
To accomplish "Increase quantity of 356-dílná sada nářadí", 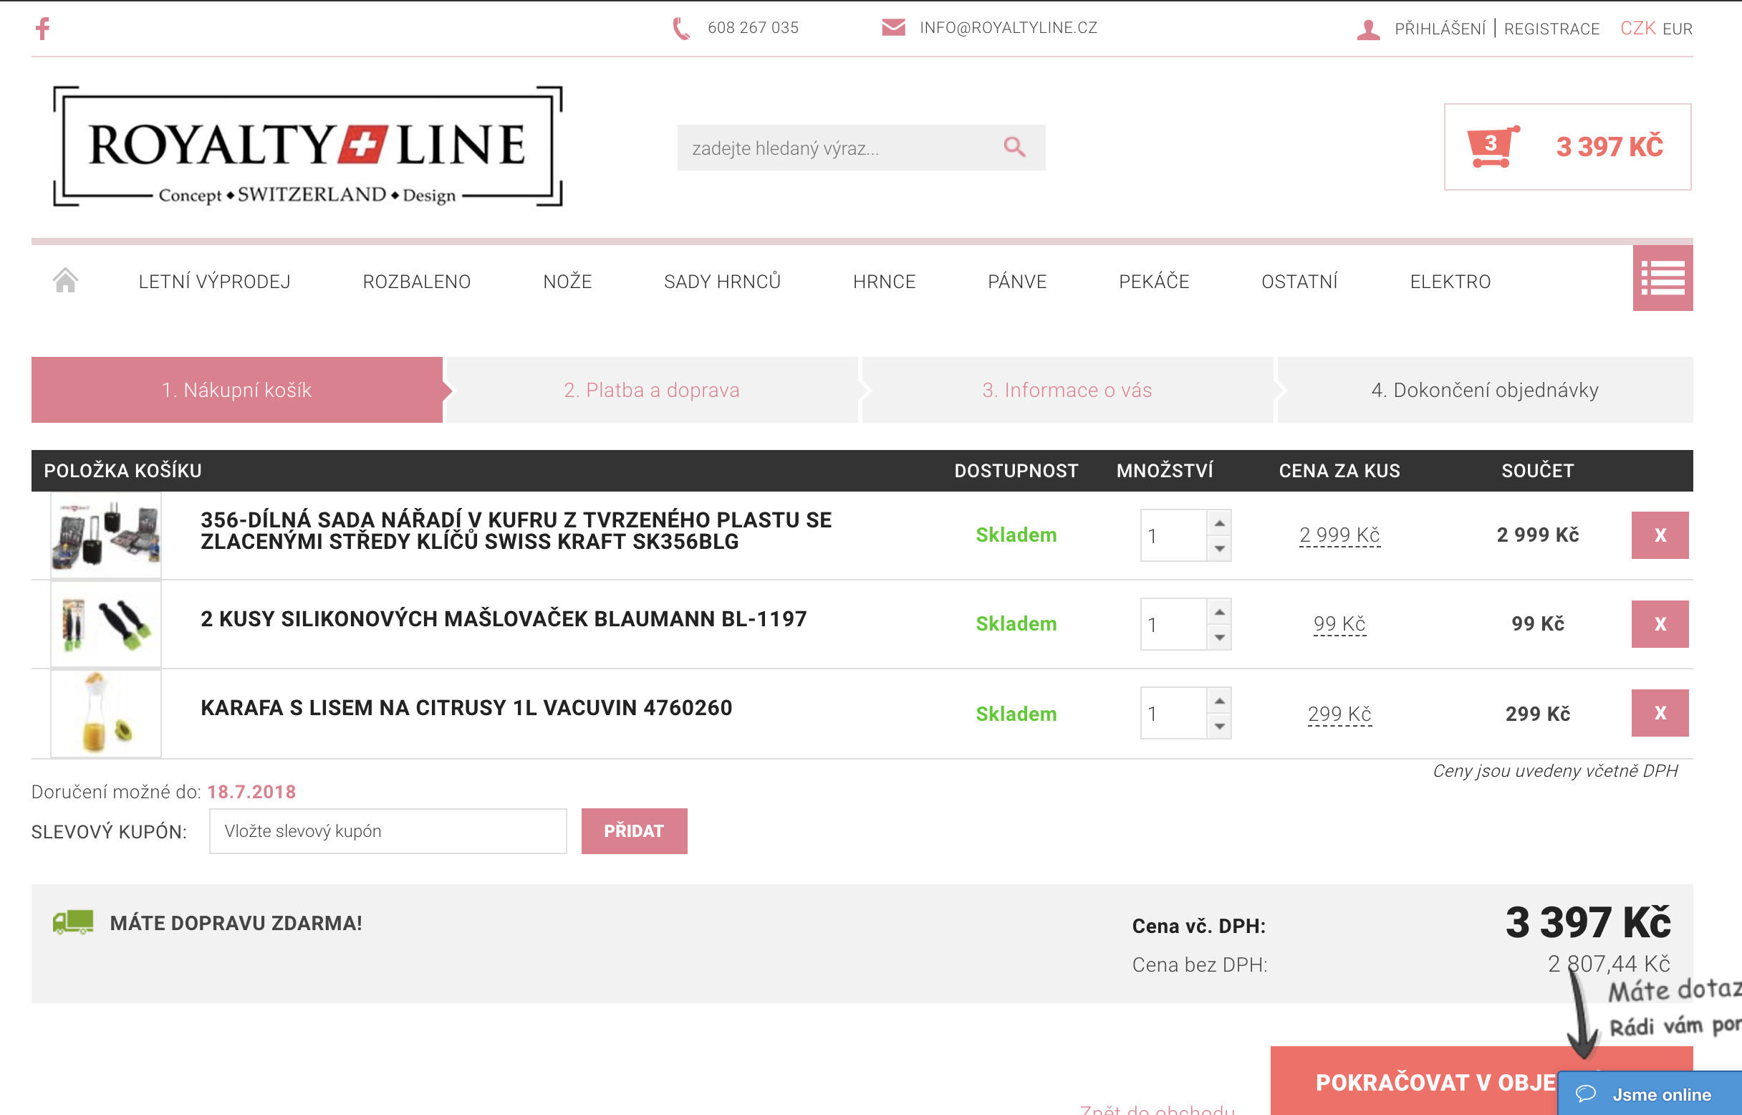I will coord(1218,523).
